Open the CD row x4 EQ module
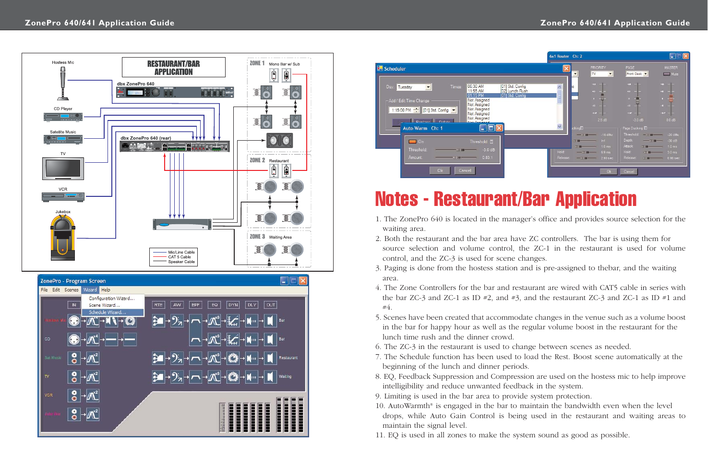708x458 pixels. click(93, 339)
